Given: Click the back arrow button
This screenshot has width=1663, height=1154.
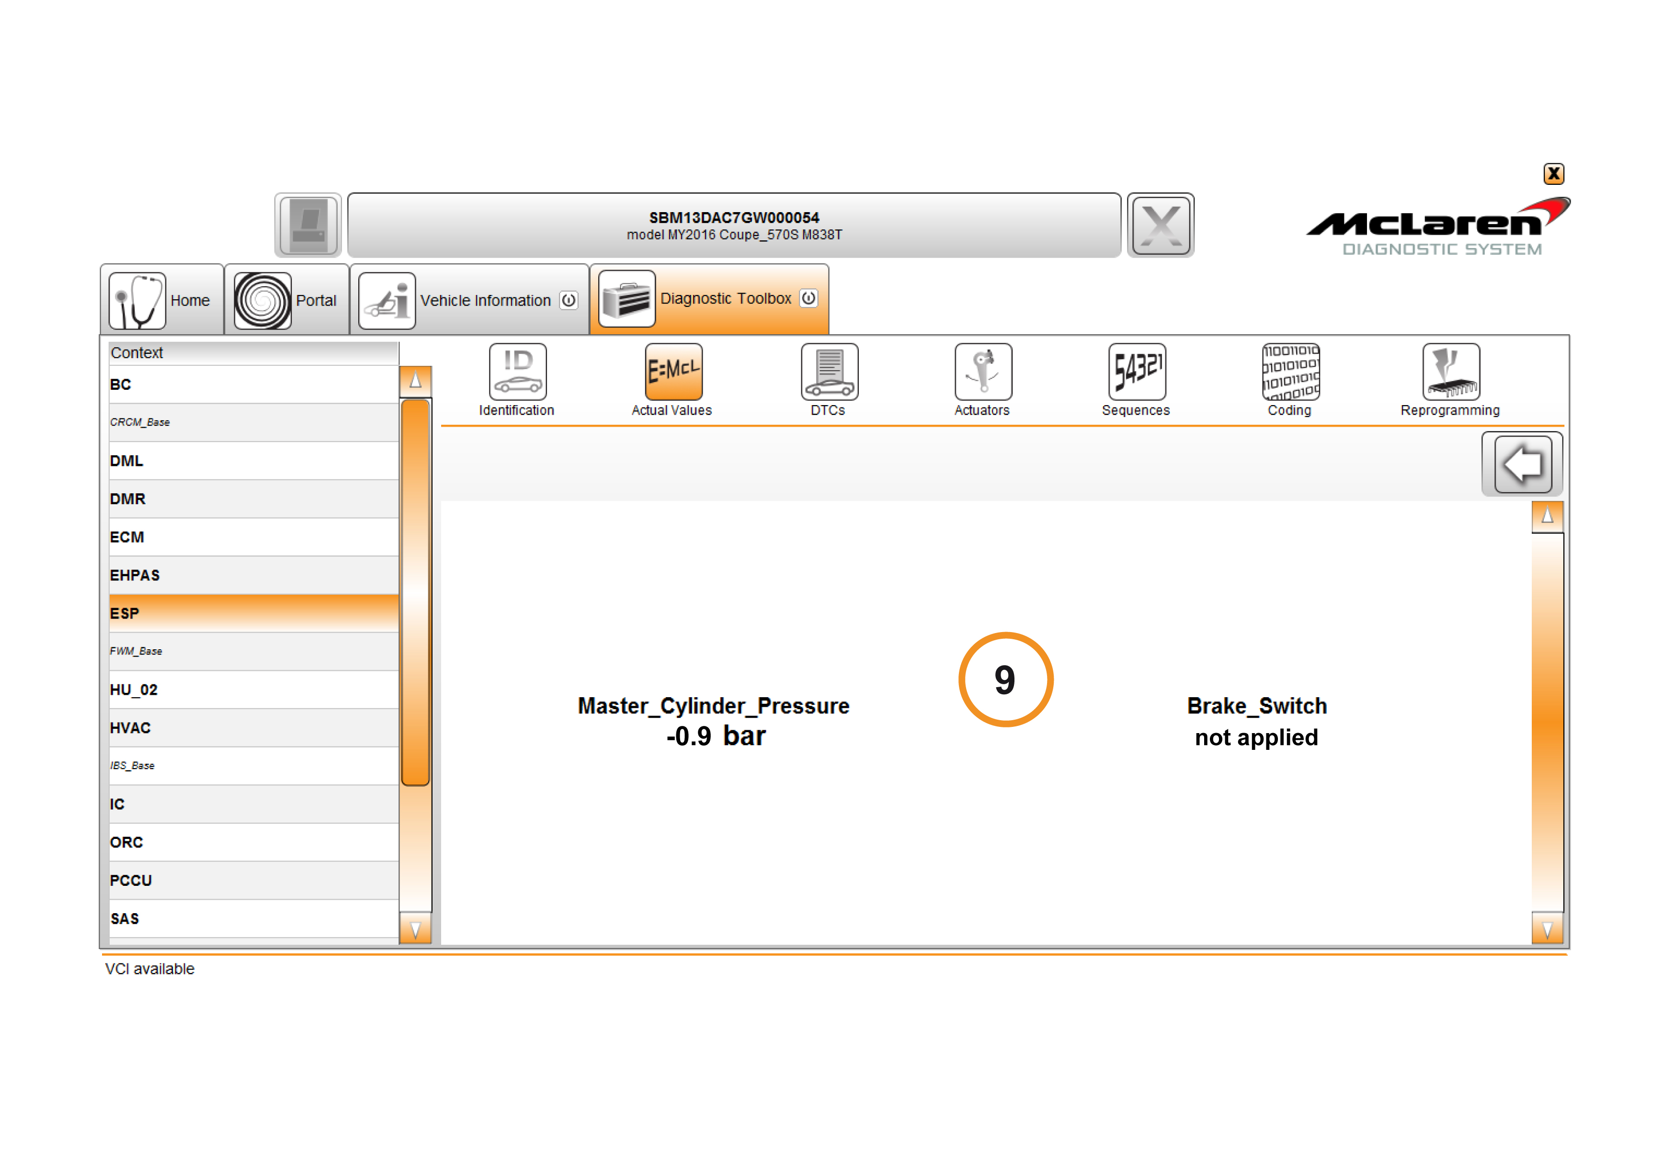Looking at the screenshot, I should (x=1522, y=464).
